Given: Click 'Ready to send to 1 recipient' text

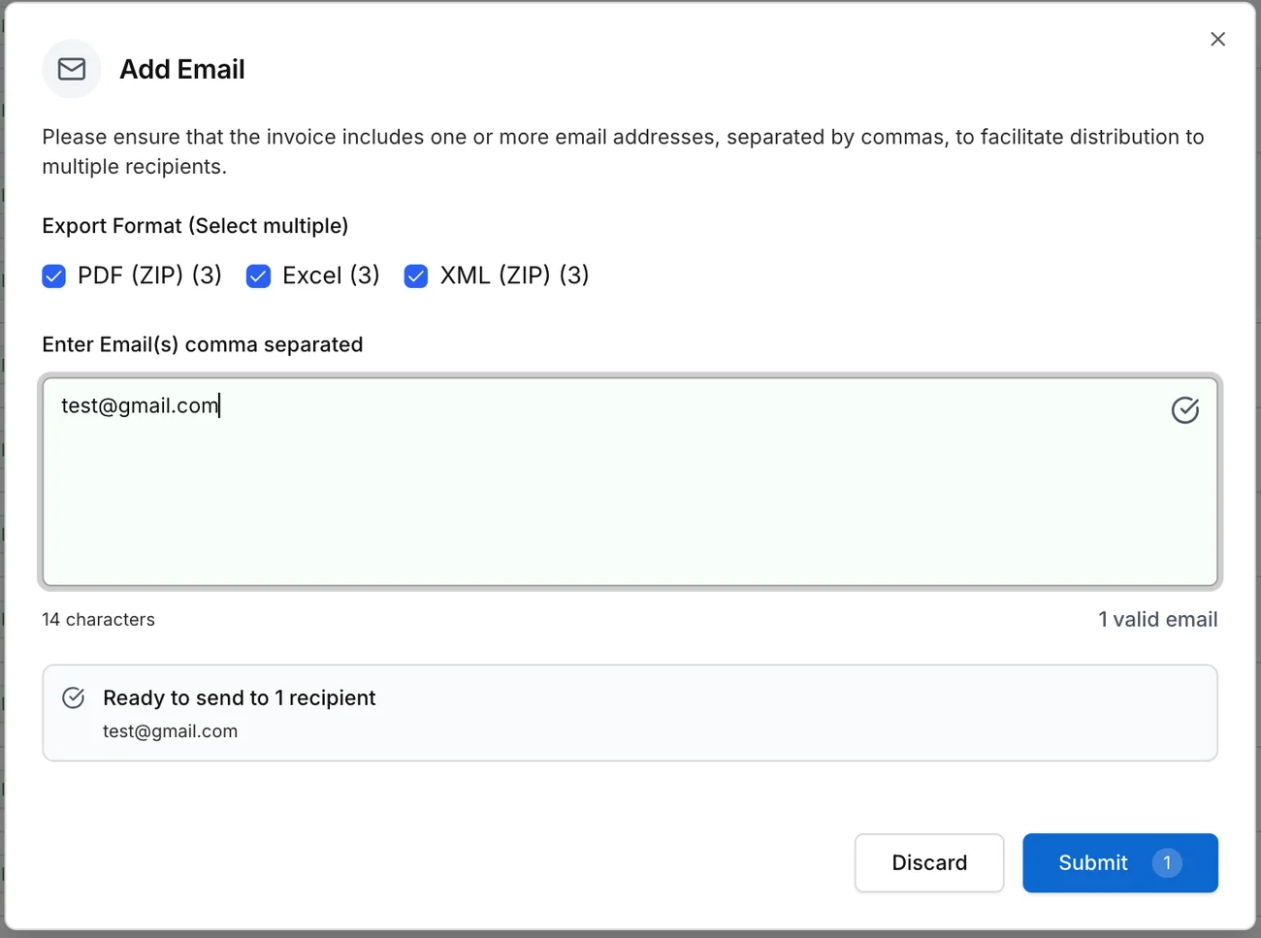Looking at the screenshot, I should tap(239, 698).
